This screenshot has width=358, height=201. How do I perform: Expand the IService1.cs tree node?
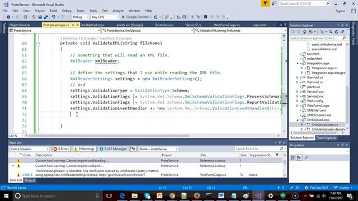click(x=298, y=78)
